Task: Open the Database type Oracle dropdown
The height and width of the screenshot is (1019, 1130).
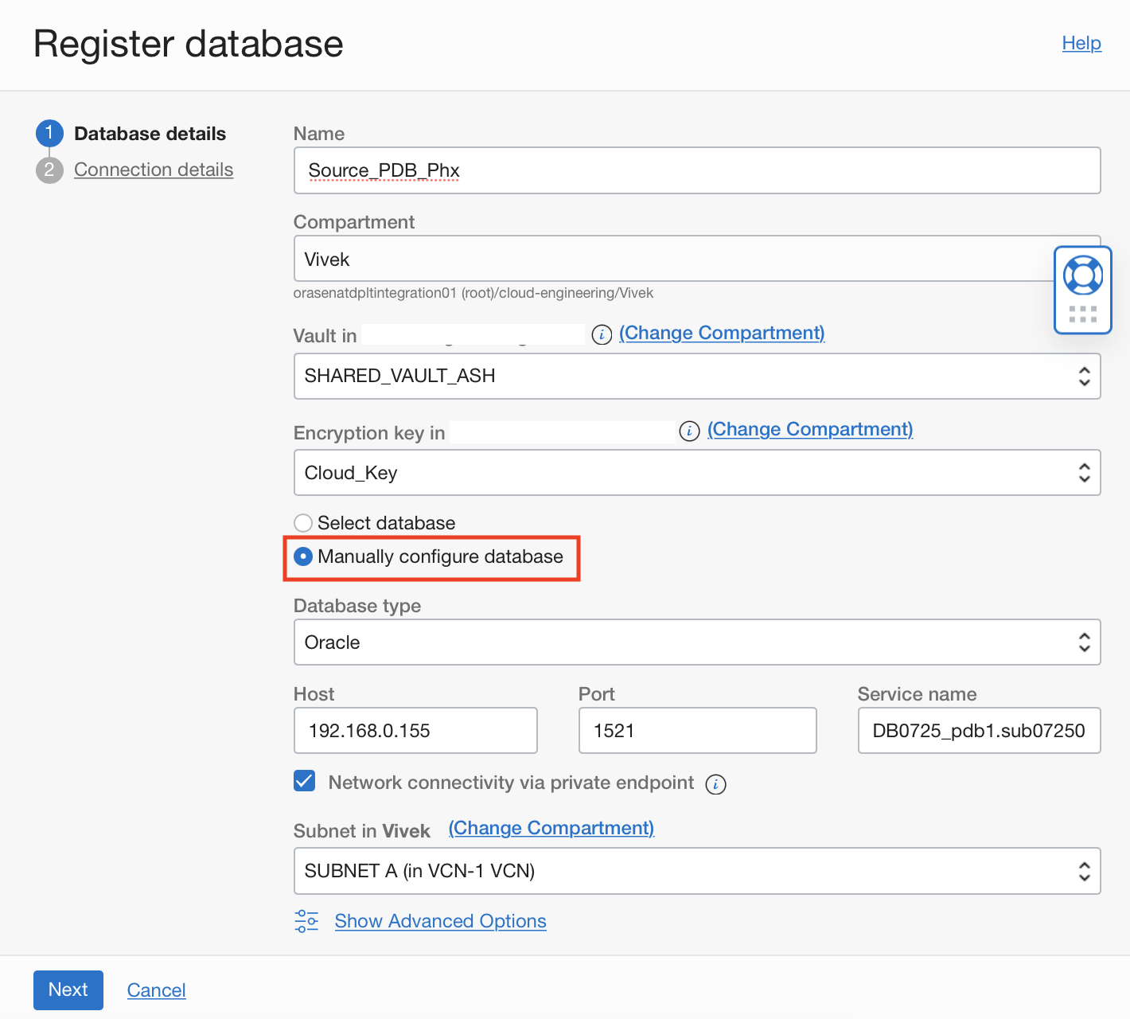Action: click(x=696, y=642)
